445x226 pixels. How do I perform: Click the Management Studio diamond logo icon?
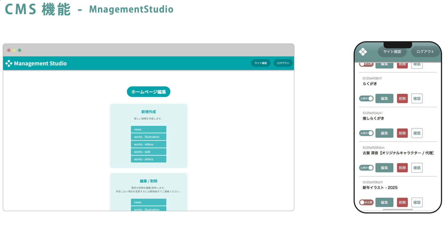9,63
